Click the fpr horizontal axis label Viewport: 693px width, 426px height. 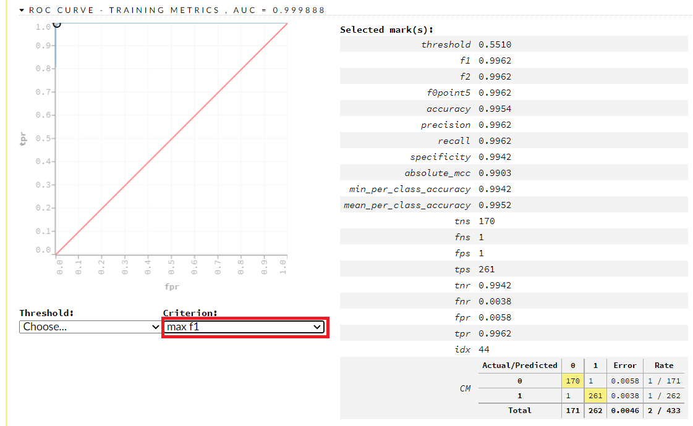(x=171, y=286)
